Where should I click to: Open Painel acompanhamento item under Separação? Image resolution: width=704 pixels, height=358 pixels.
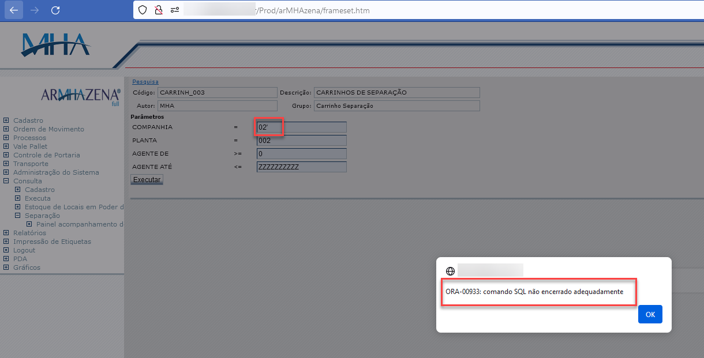tap(80, 224)
